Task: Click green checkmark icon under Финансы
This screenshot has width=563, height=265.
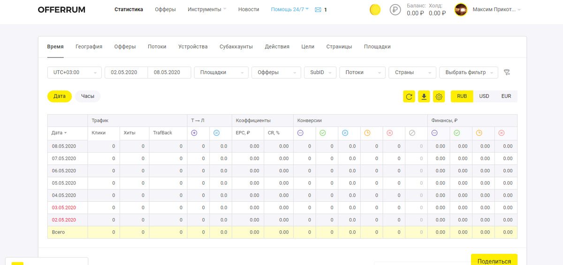Action: click(457, 133)
